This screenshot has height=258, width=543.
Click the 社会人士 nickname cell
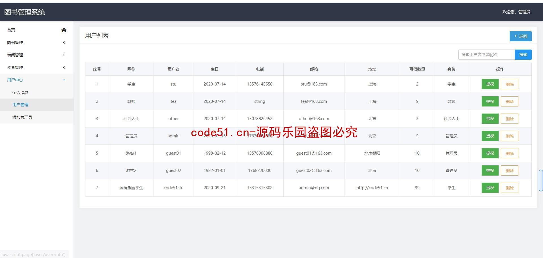[x=131, y=119]
